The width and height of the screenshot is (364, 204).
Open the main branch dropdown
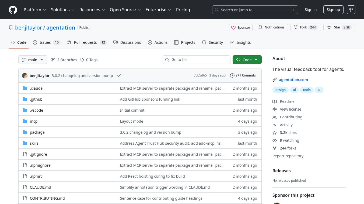click(33, 60)
